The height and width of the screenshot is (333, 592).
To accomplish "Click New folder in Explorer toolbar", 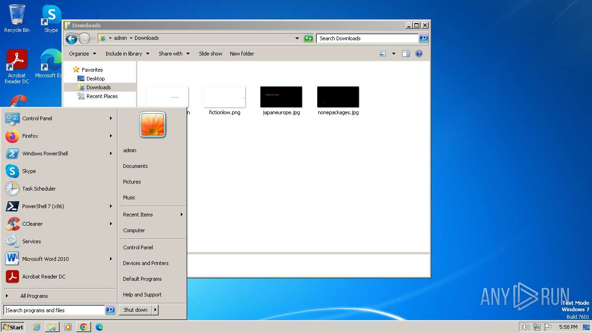I will [x=242, y=54].
